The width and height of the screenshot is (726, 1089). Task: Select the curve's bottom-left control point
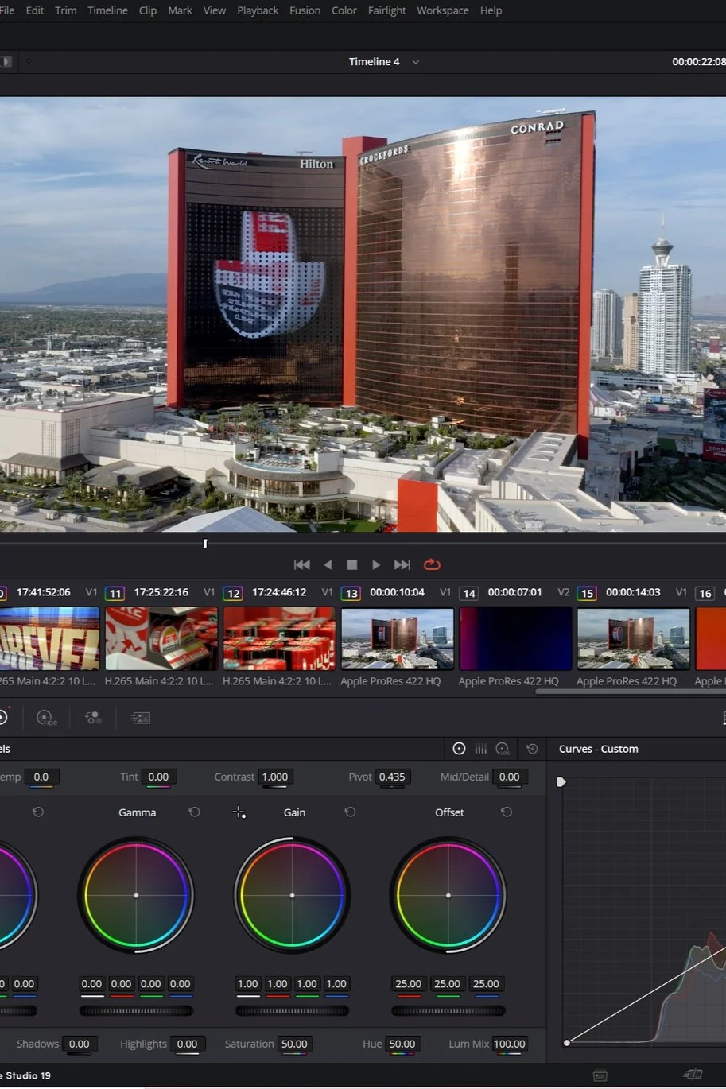click(567, 1042)
